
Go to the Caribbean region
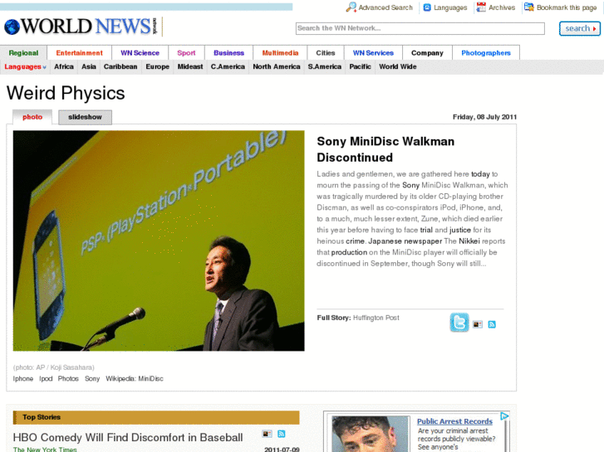(x=120, y=67)
